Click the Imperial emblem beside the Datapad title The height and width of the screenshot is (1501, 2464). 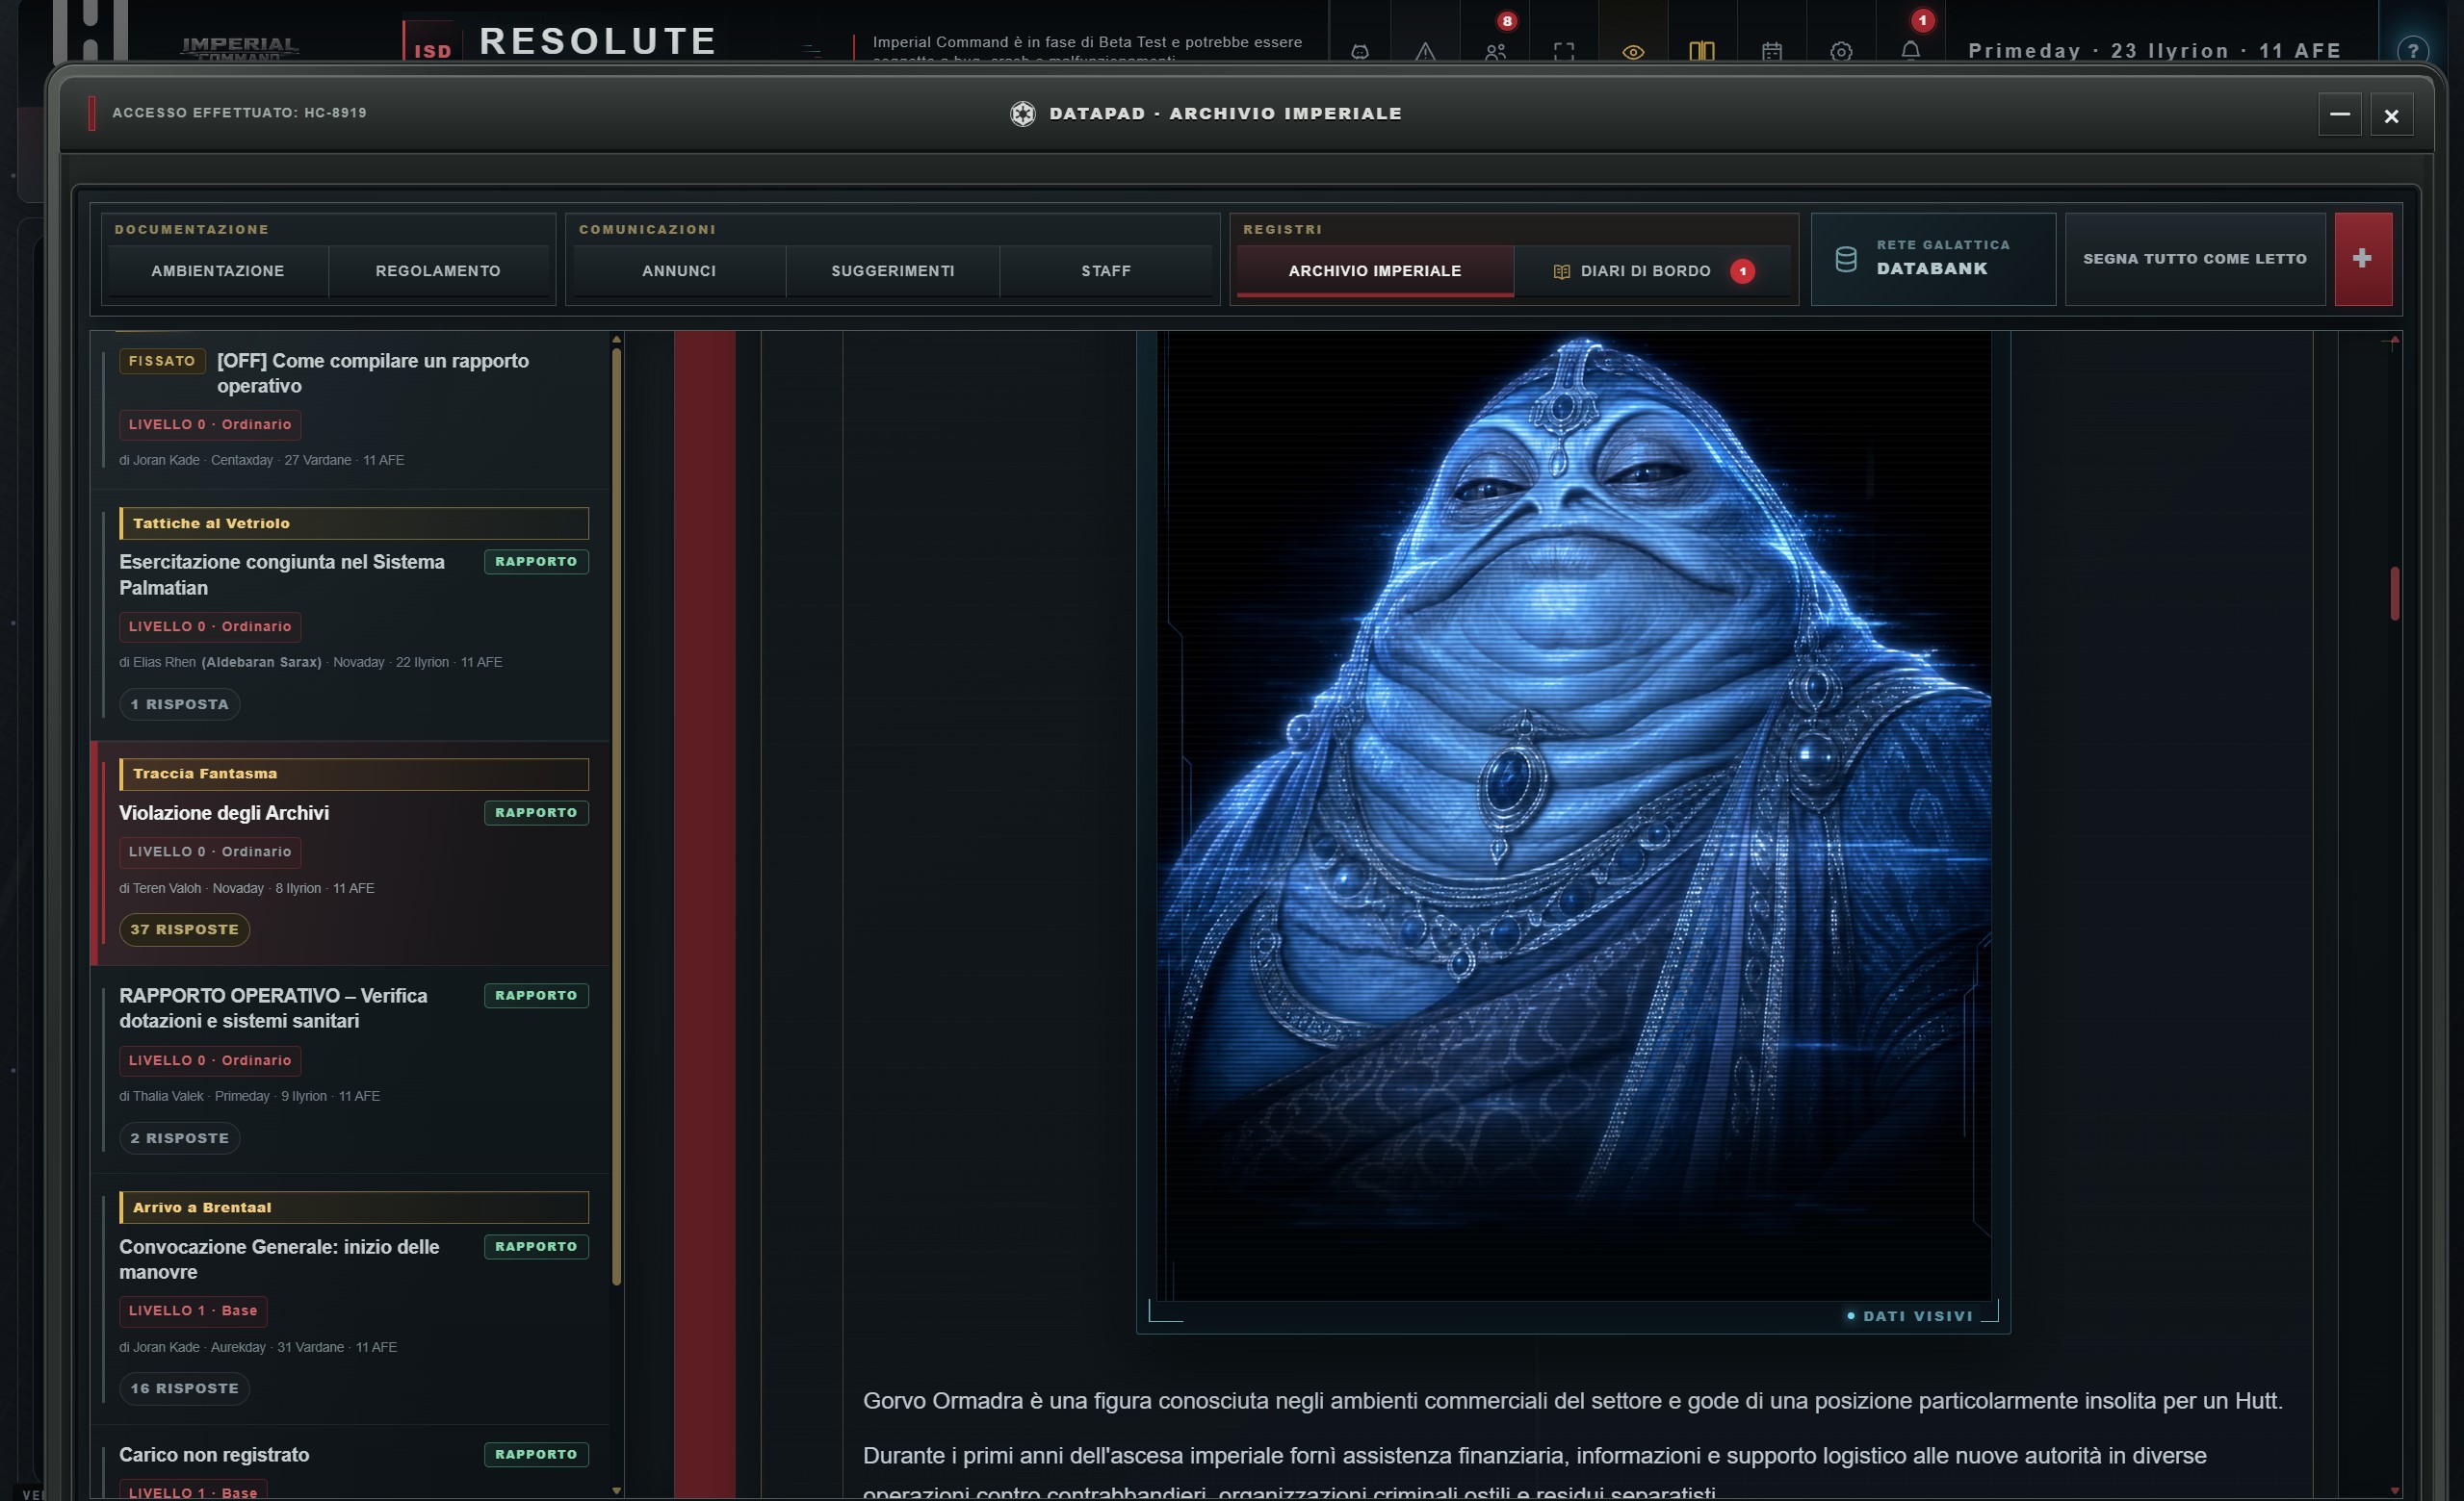pos(1022,114)
